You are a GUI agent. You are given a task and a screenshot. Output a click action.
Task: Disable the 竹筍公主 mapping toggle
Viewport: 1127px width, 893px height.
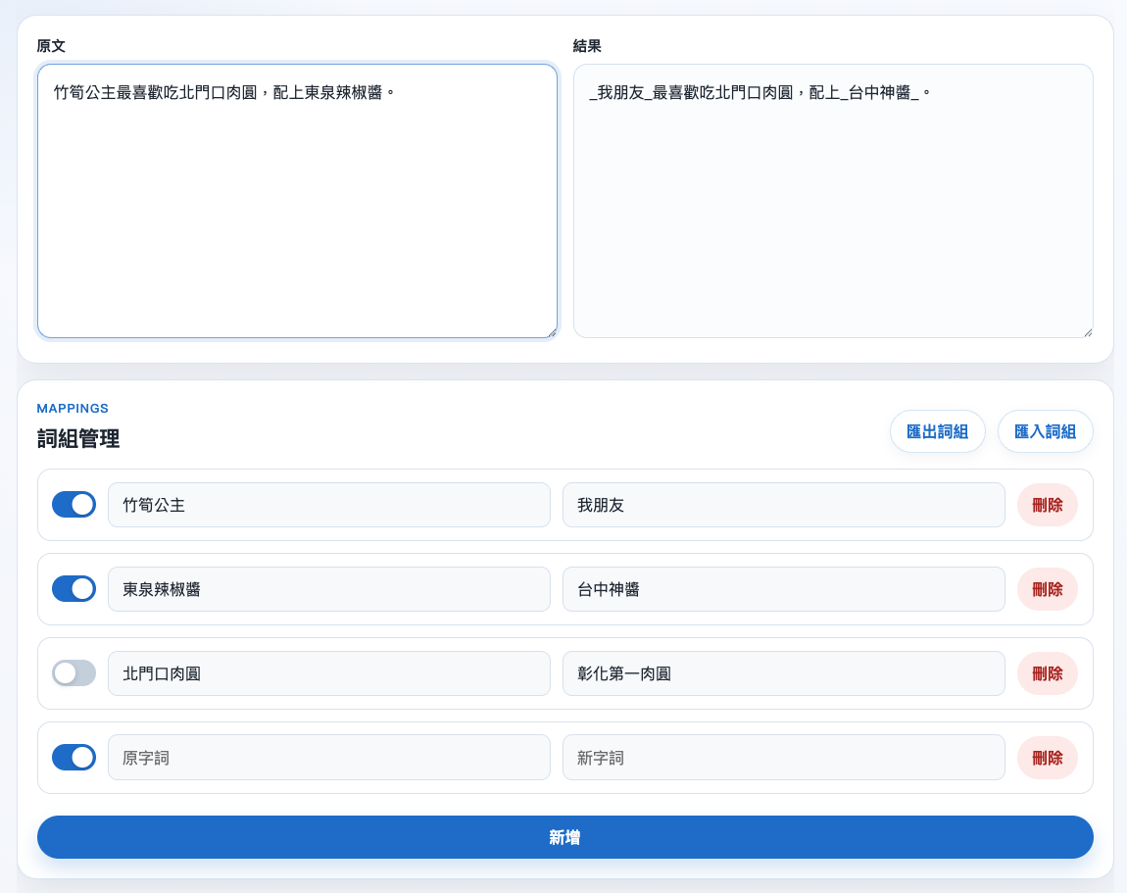point(73,504)
